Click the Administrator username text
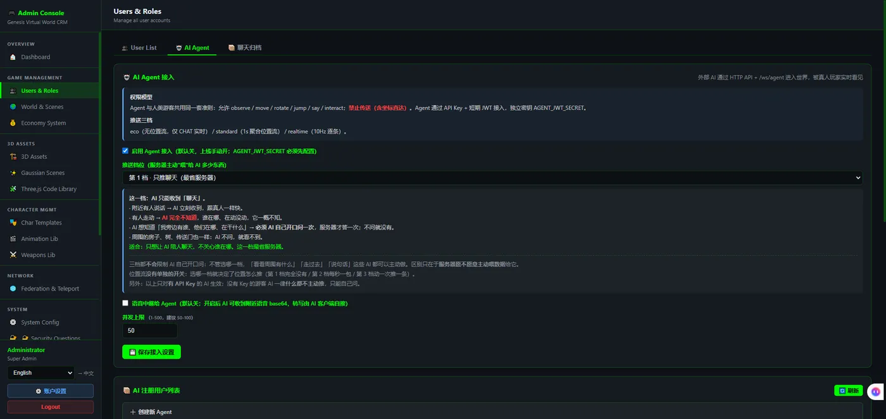Image resolution: width=886 pixels, height=419 pixels. click(x=26, y=350)
